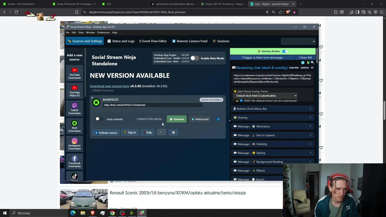Add an Instagram Username source
The image size is (386, 217).
tap(74, 144)
